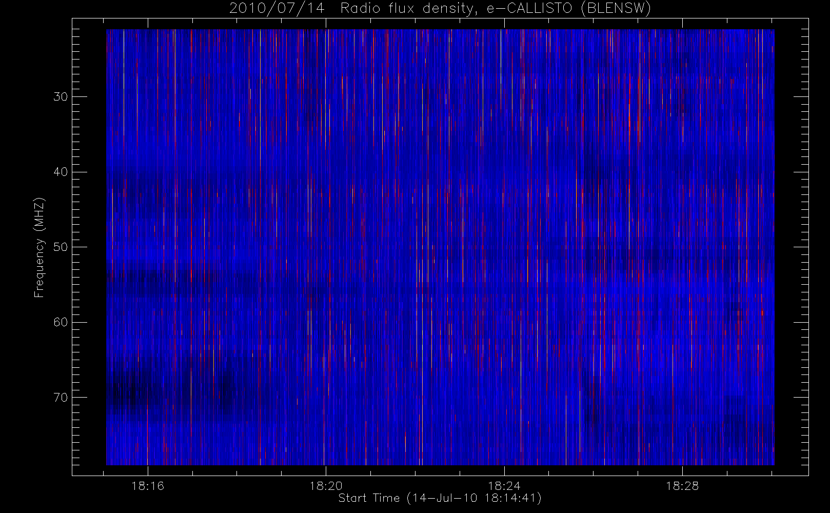Click the 18:16 time tick label

[x=148, y=486]
